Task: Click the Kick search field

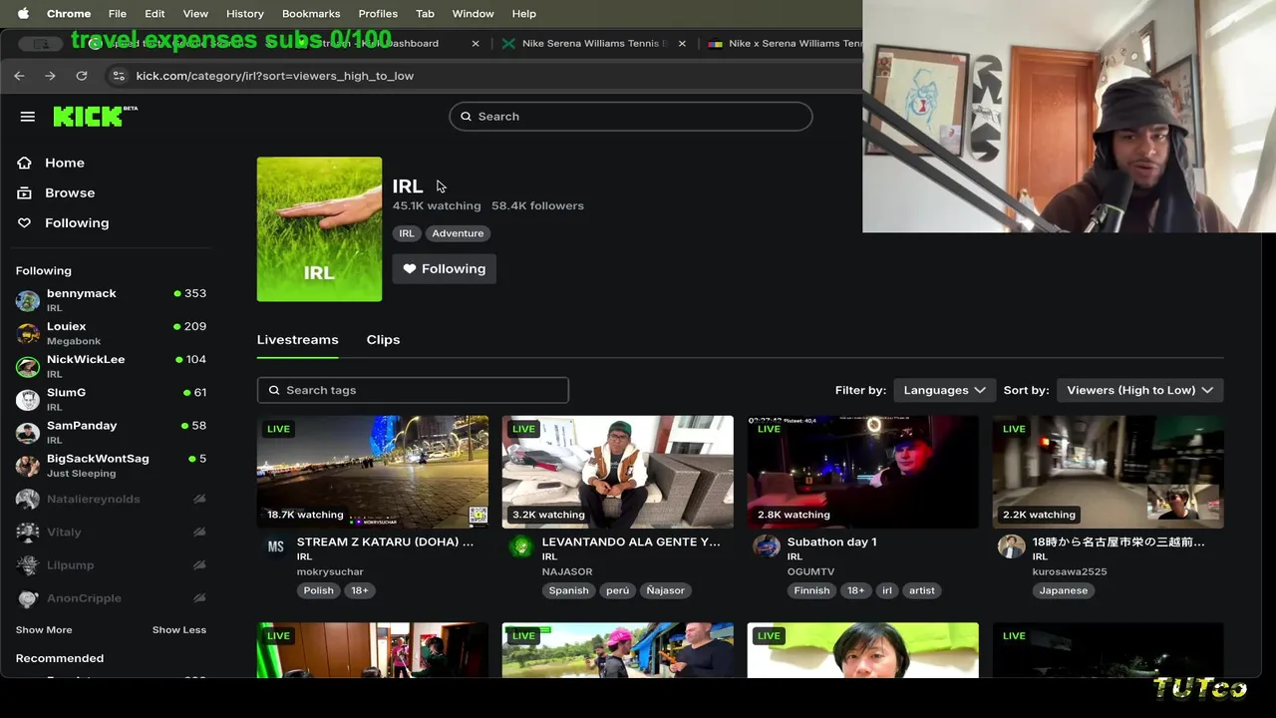Action: point(631,117)
